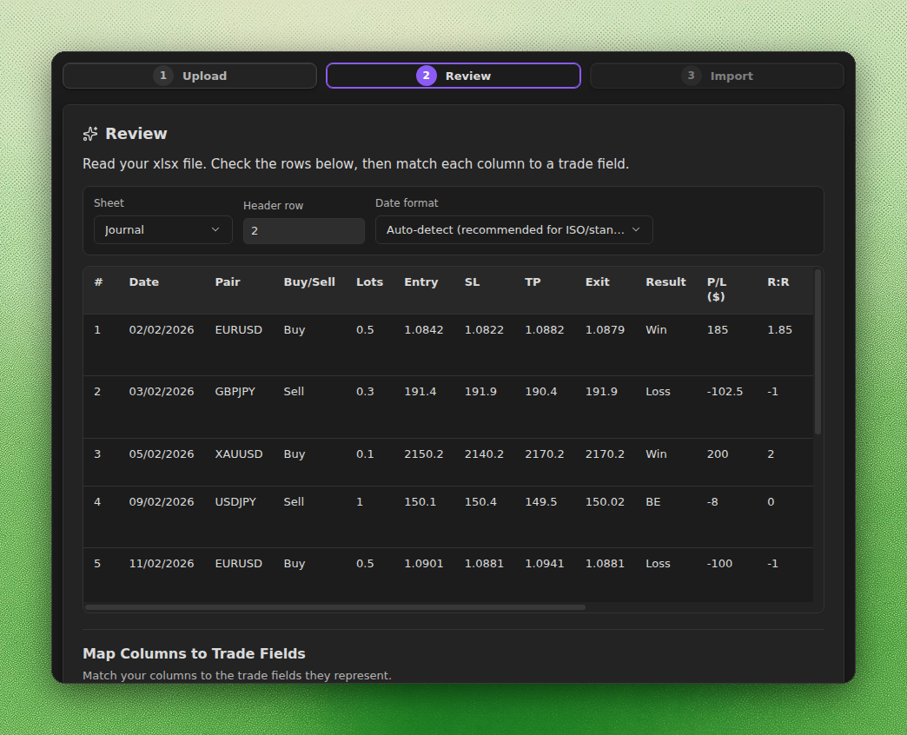Click the Lots column header
Image resolution: width=907 pixels, height=735 pixels.
click(x=369, y=282)
